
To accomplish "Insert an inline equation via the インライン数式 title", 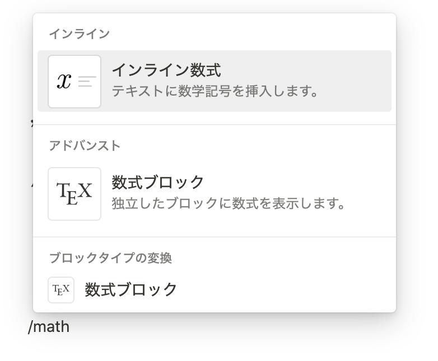I will click(166, 70).
